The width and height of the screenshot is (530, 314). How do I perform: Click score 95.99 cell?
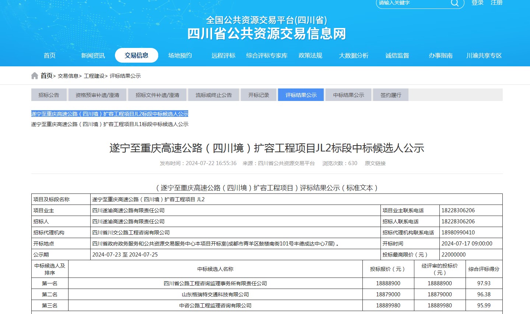pos(484,306)
